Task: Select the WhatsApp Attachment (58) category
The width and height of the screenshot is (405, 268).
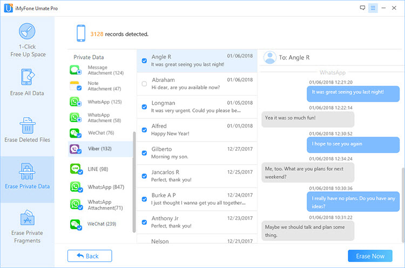Action: (x=100, y=118)
